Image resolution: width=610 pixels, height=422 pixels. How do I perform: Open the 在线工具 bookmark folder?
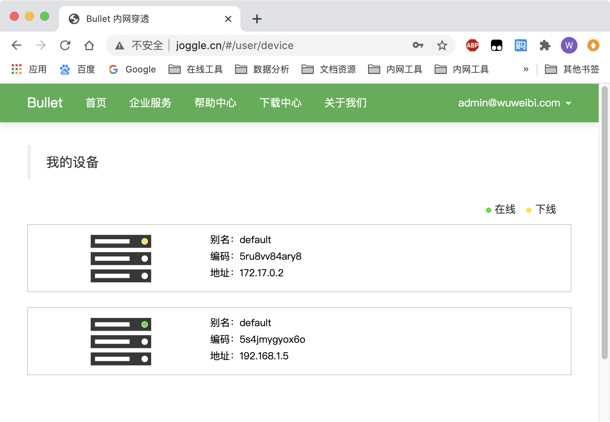tap(196, 69)
